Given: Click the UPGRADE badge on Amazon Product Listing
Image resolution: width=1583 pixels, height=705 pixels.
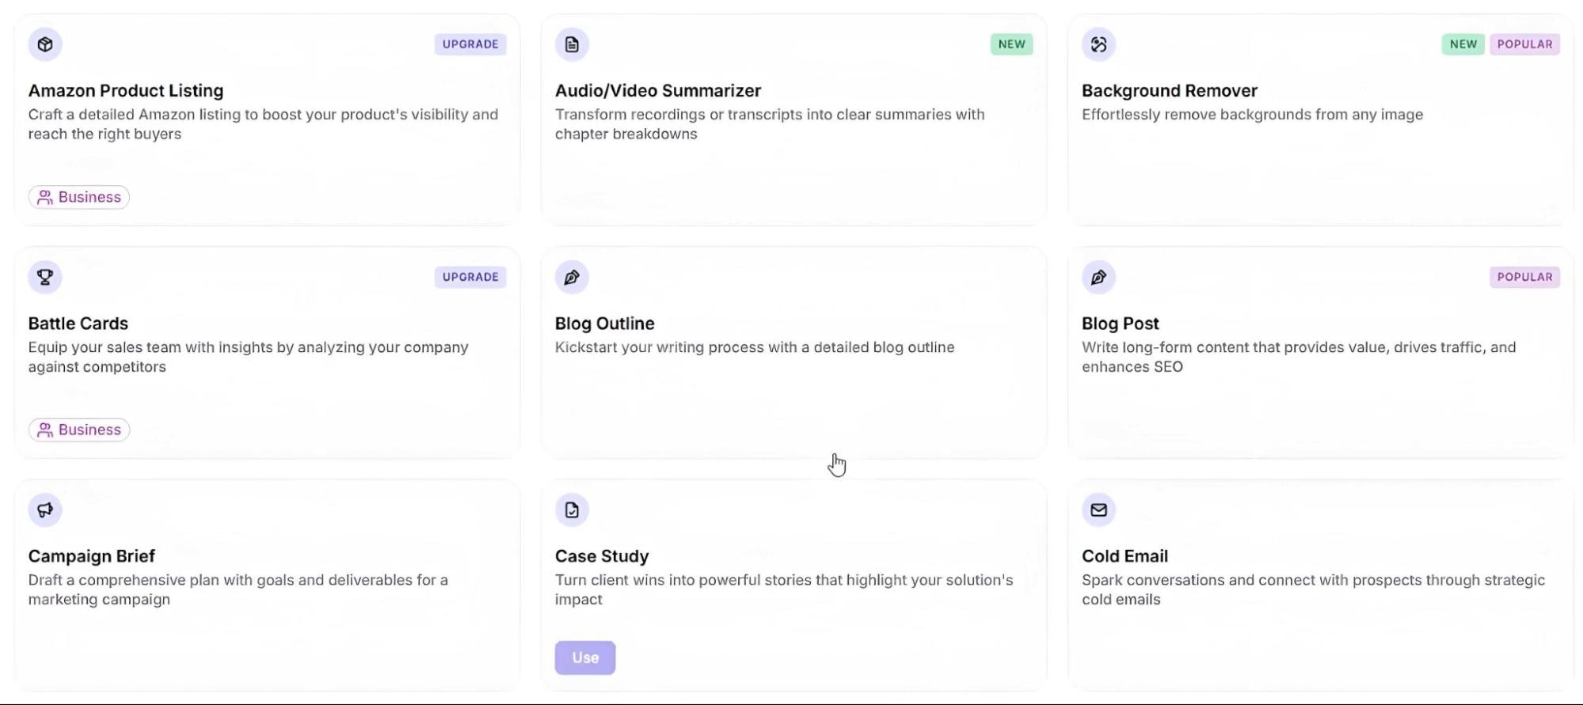Looking at the screenshot, I should coord(470,44).
